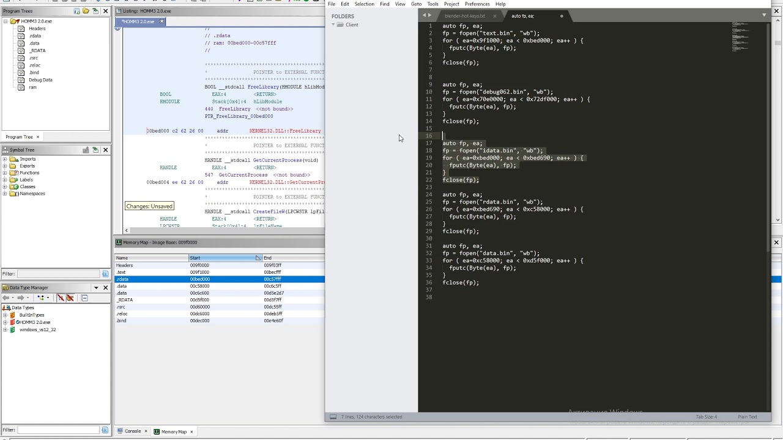Open Sublime Text Goto menu

pyautogui.click(x=416, y=4)
